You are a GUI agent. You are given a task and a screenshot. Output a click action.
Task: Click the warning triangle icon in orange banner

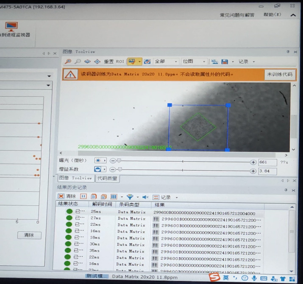(x=70, y=74)
